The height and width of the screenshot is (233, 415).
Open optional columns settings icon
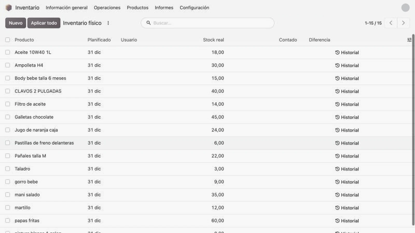coord(409,40)
